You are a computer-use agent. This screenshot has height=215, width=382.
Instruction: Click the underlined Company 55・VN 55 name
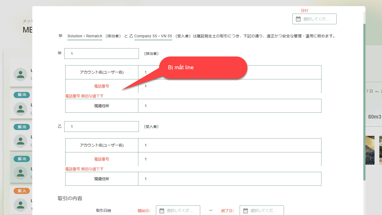153,36
